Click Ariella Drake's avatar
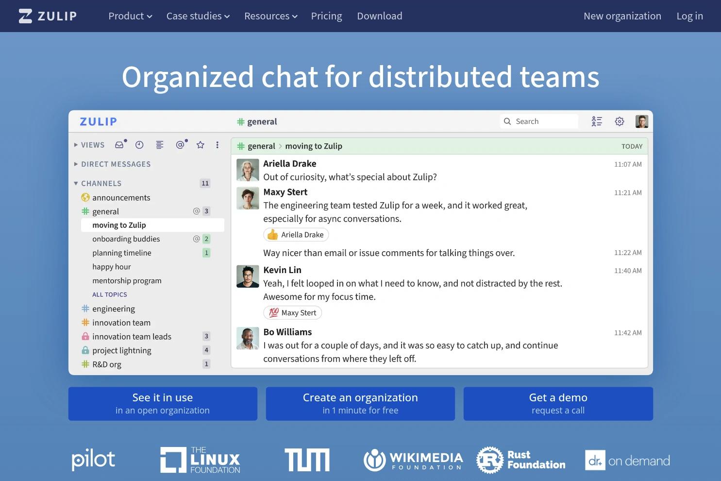Viewport: 721px width, 481px height. 248,170
